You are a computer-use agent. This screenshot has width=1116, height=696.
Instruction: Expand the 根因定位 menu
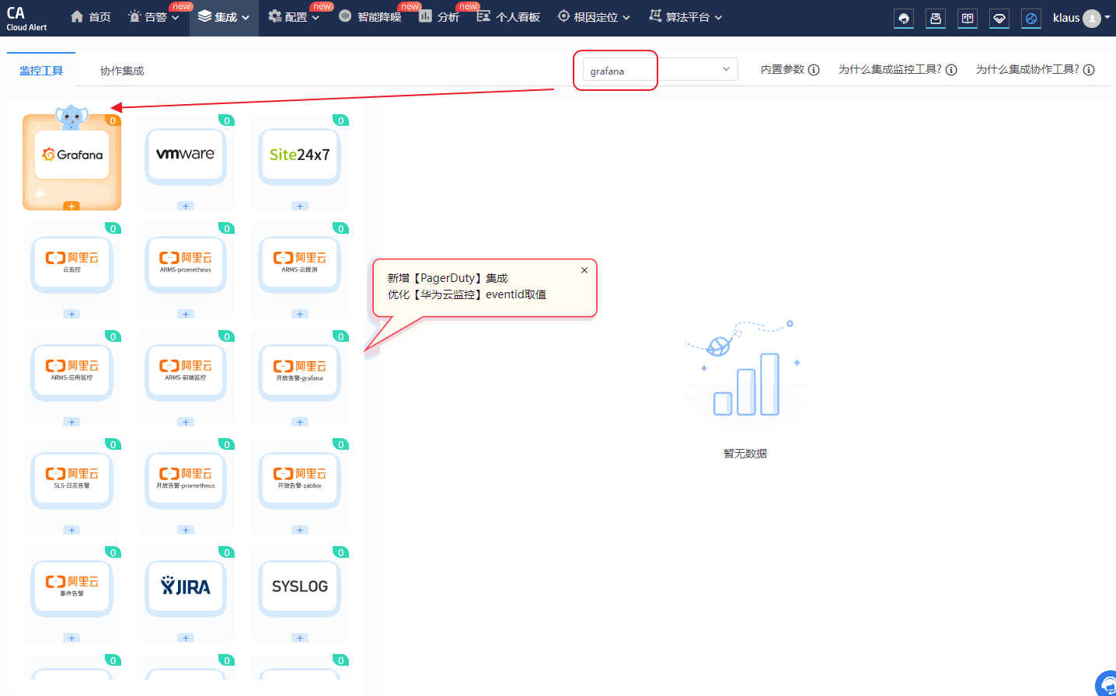[594, 17]
